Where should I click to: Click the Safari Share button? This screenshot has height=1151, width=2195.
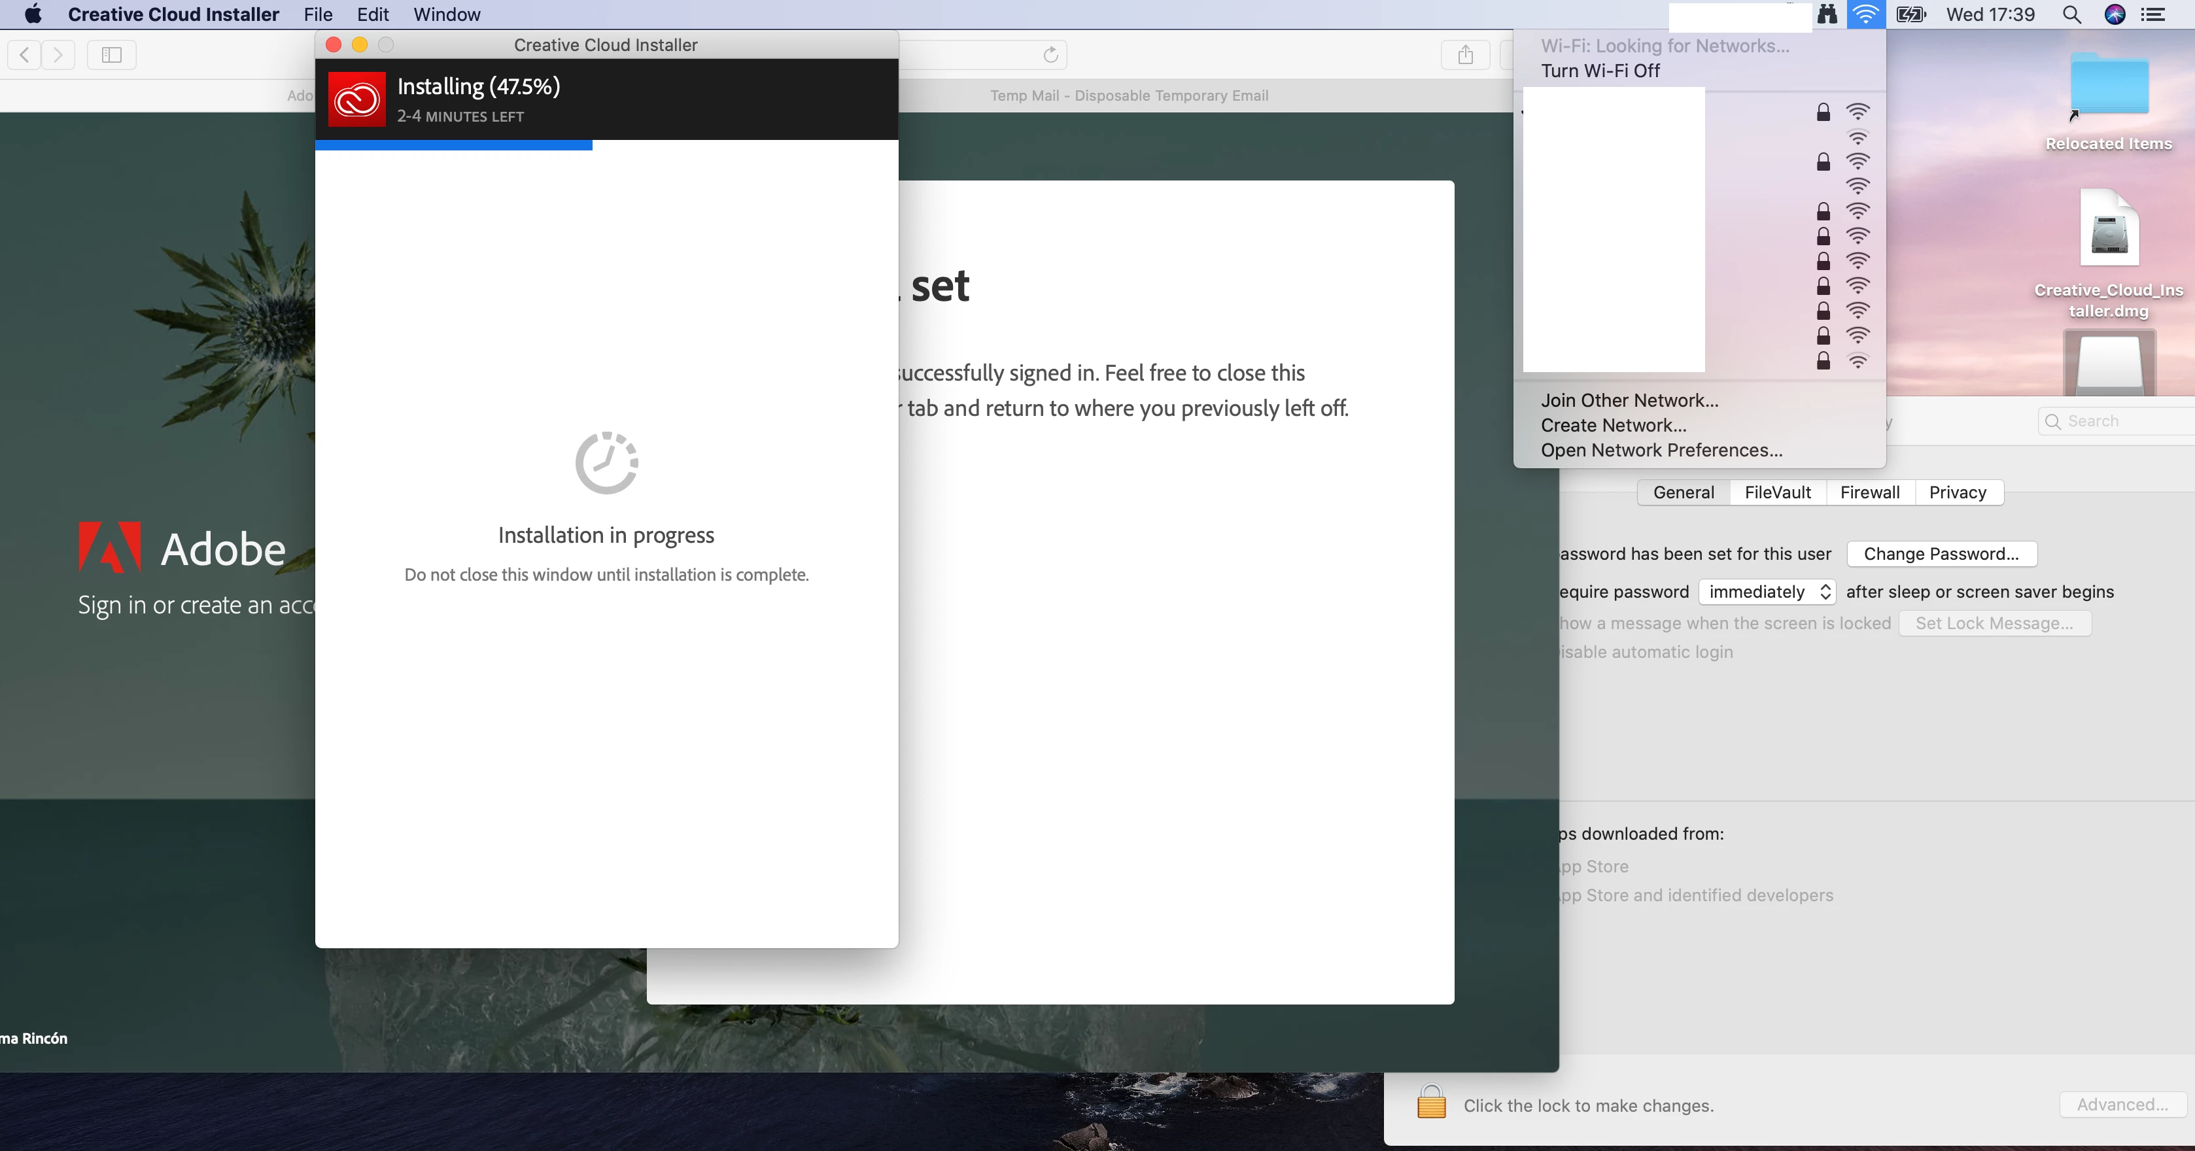pyautogui.click(x=1466, y=56)
